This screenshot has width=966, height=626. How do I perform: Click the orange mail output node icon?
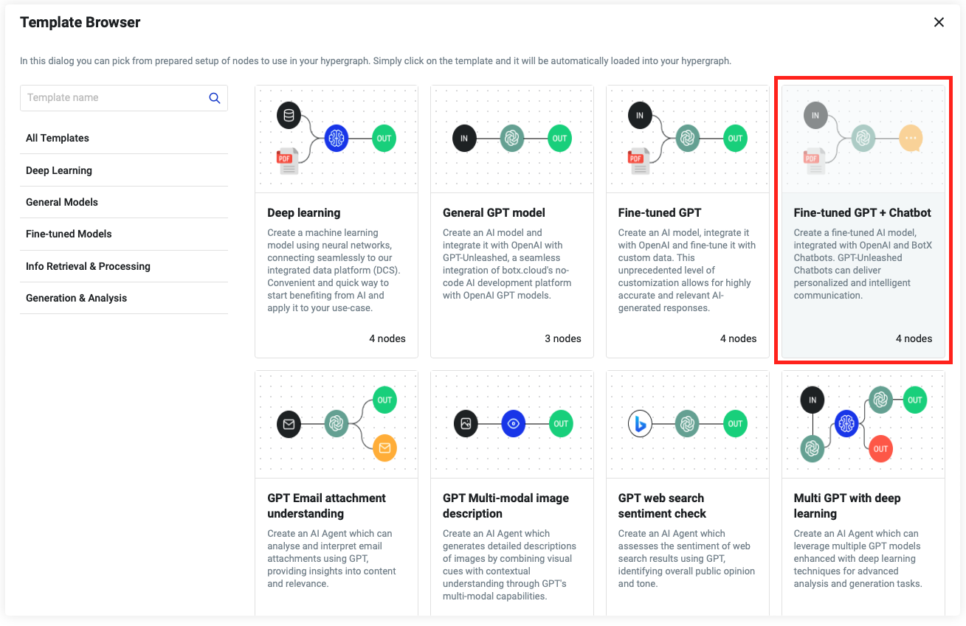pyautogui.click(x=384, y=447)
